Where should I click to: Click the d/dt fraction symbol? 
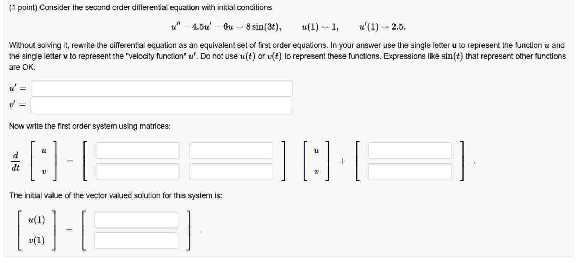pos(15,161)
